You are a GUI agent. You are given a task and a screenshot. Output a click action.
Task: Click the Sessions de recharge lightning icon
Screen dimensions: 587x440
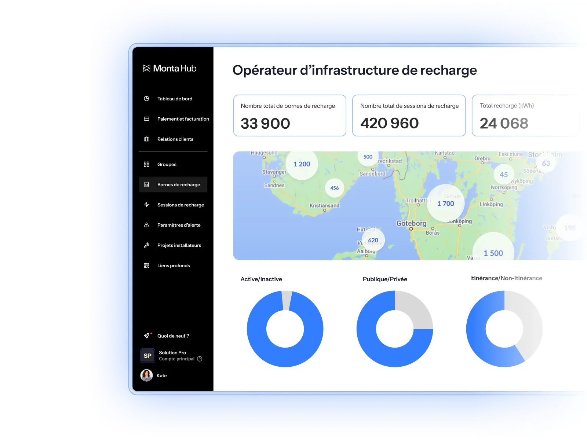[x=146, y=205]
